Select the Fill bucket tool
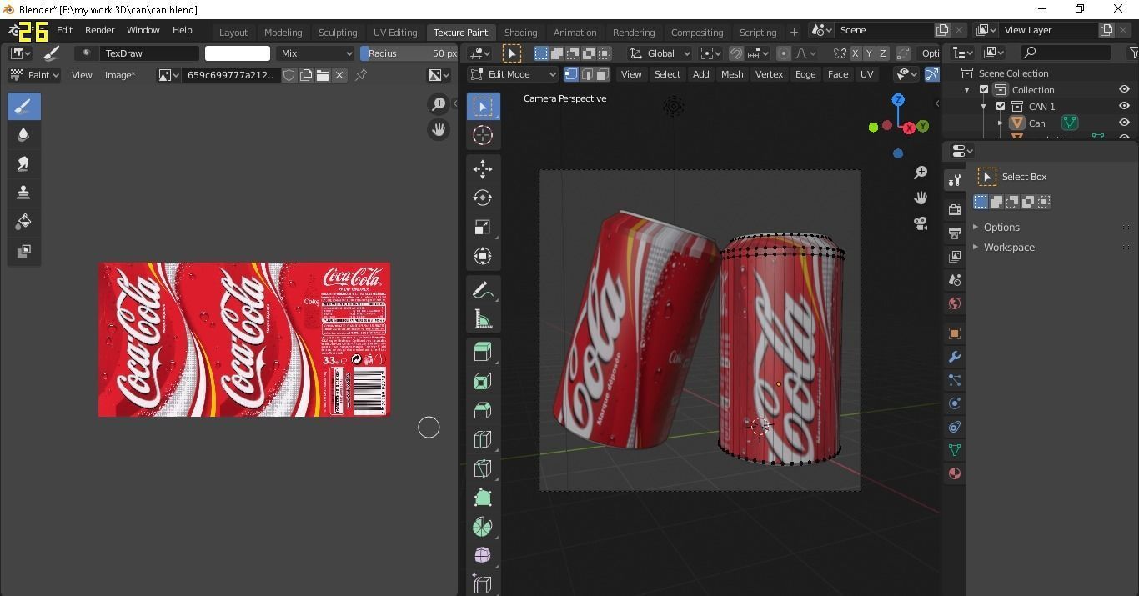This screenshot has width=1139, height=596. tap(23, 222)
